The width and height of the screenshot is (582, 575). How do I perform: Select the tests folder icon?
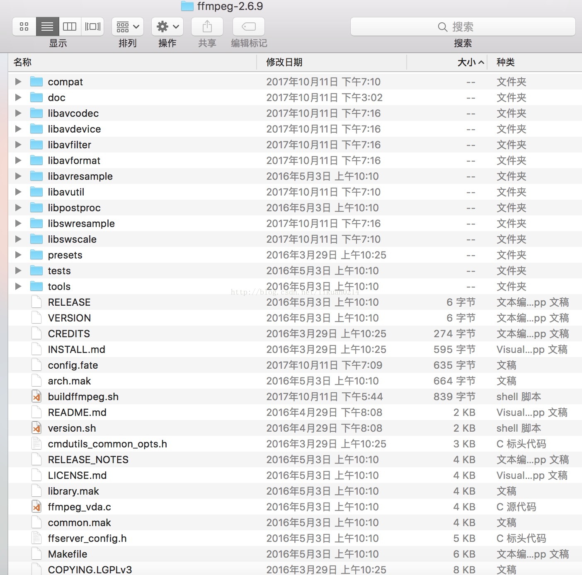pos(36,271)
